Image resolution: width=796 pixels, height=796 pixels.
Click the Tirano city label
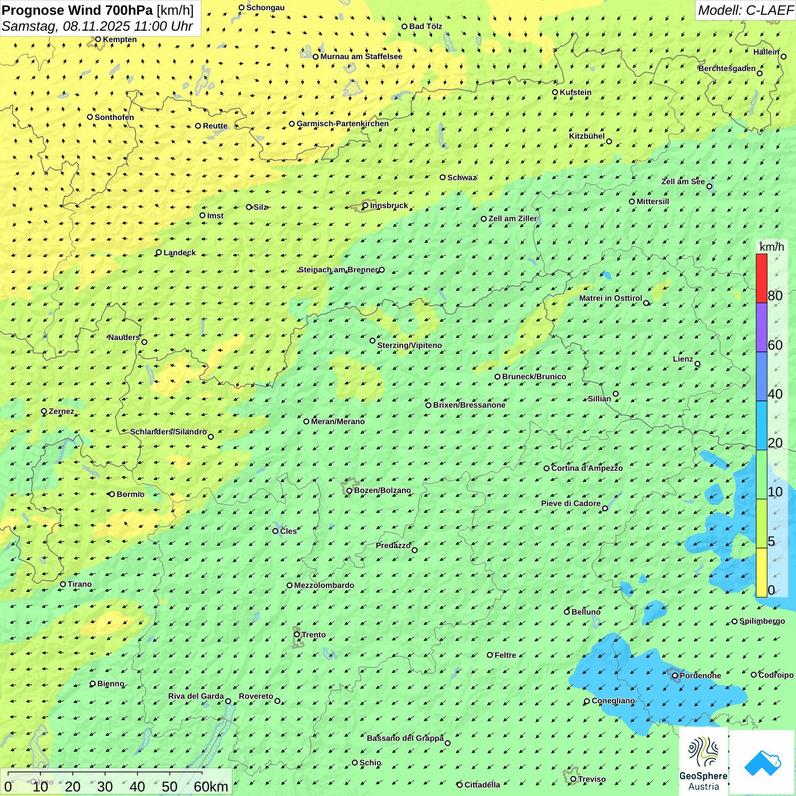(80, 584)
